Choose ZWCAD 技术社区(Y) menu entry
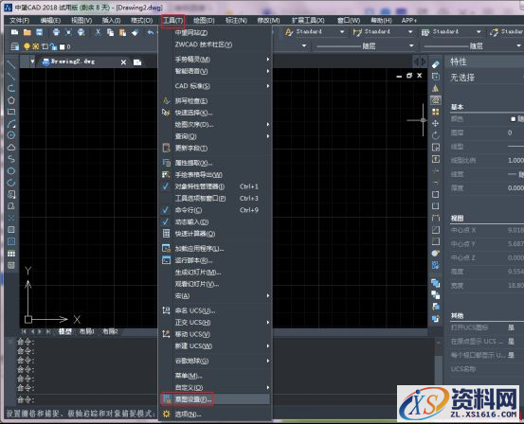The height and width of the screenshot is (424, 524). [215, 44]
